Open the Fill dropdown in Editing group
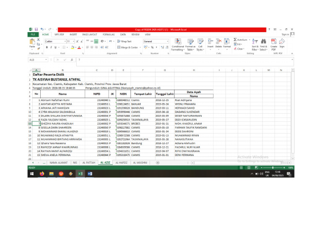This screenshot has height=227, width=322. pos(238,44)
